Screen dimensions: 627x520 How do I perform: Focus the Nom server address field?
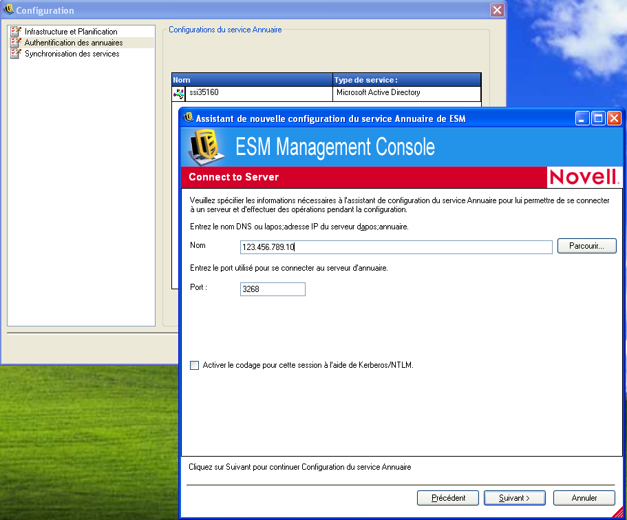tap(396, 247)
